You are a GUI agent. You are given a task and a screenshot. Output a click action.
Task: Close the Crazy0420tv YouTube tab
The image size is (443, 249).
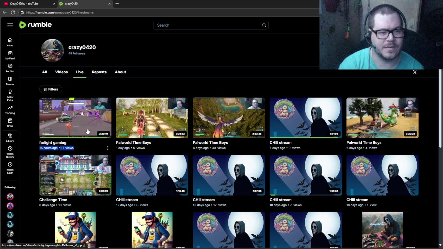coord(54,4)
